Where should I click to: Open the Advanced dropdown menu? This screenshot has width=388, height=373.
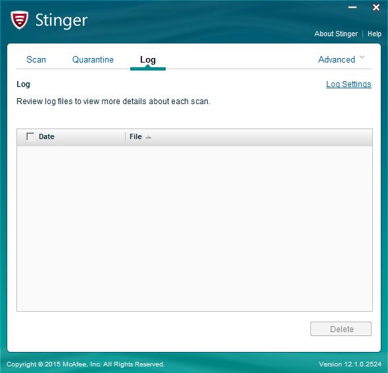pyautogui.click(x=337, y=59)
